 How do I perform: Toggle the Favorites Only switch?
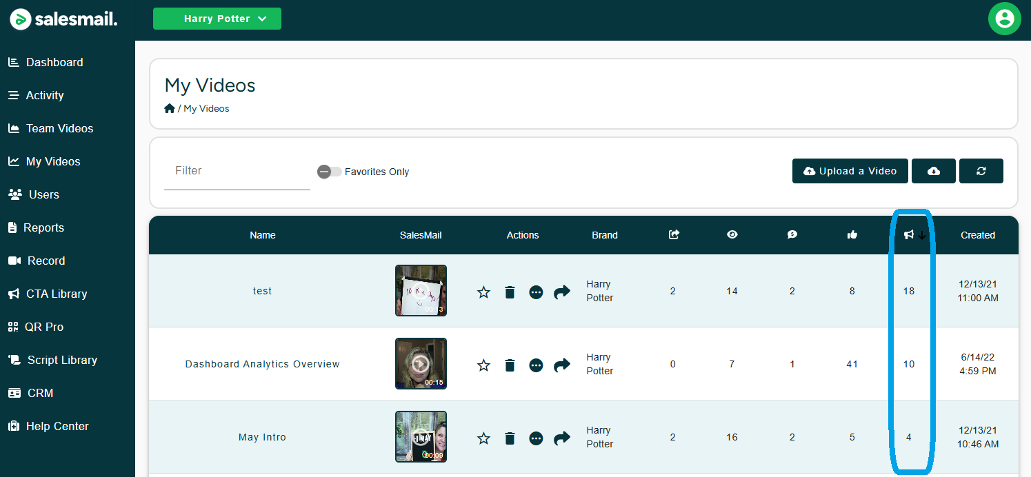click(329, 172)
